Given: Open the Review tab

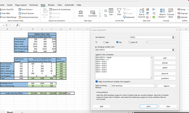Looking at the screenshot, I should coord(51,5).
